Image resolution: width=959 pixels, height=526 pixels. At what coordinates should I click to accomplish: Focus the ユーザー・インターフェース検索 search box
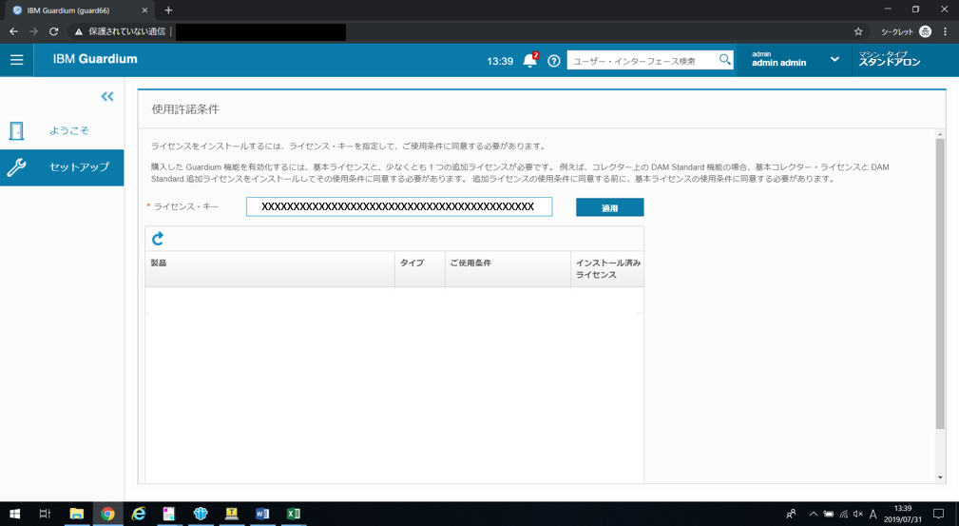[643, 60]
